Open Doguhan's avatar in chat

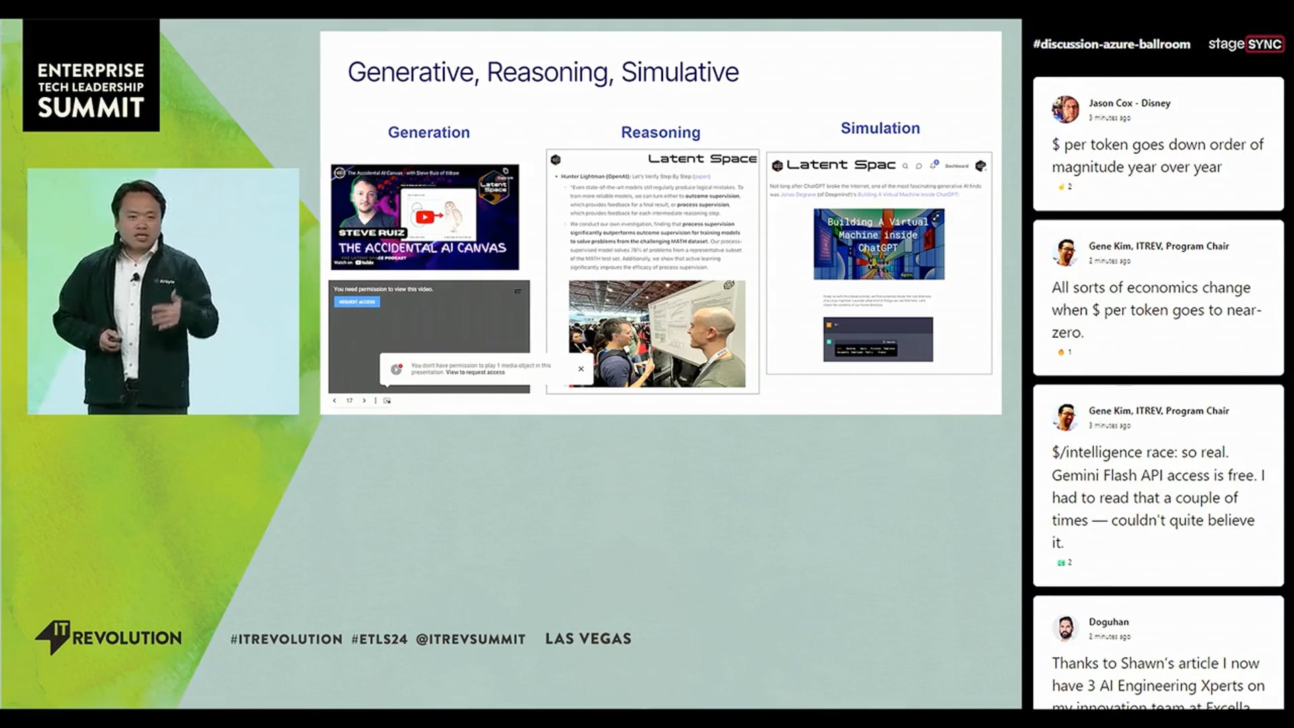1066,628
